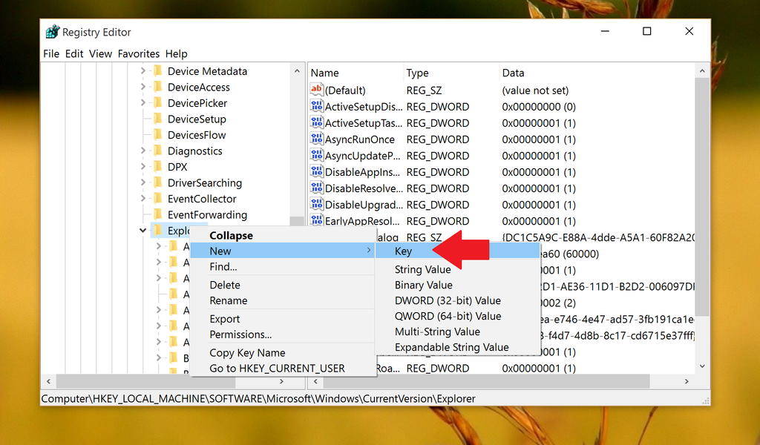Select Expandable String Value
The height and width of the screenshot is (445, 760).
point(457,346)
